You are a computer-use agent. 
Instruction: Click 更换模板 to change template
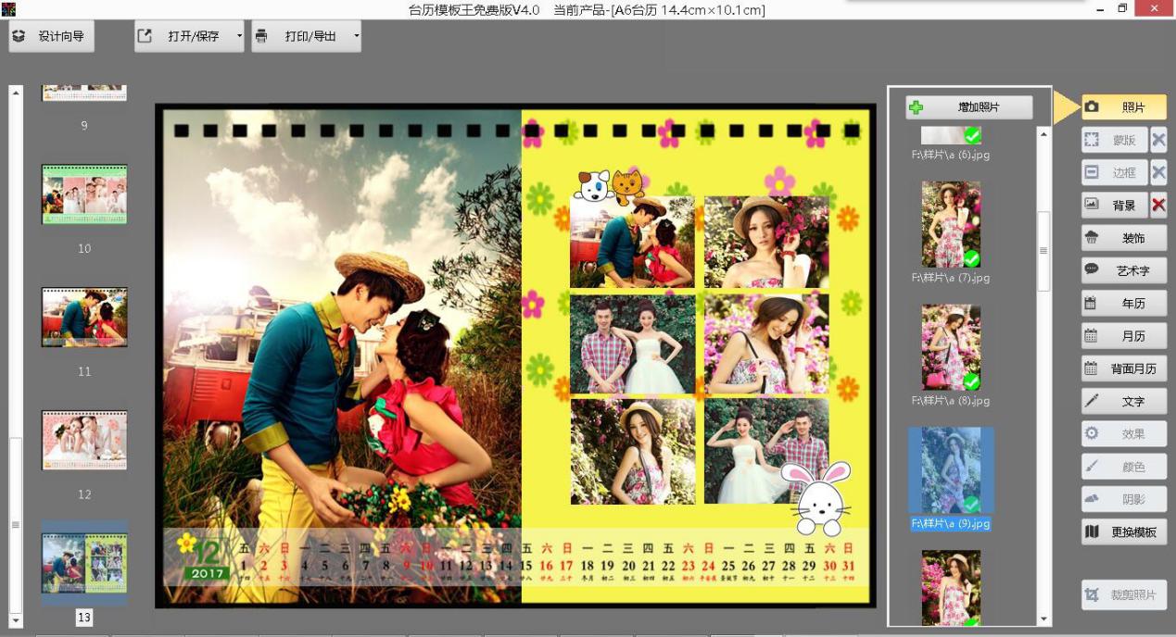point(1123,532)
